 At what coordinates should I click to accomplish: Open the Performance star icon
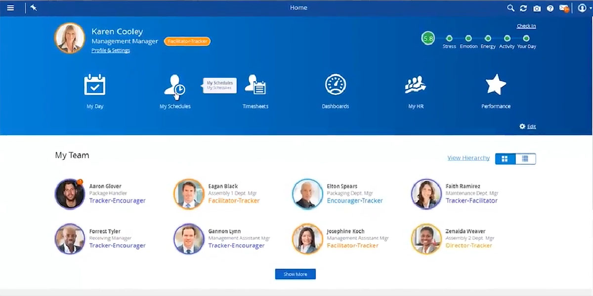(x=496, y=85)
